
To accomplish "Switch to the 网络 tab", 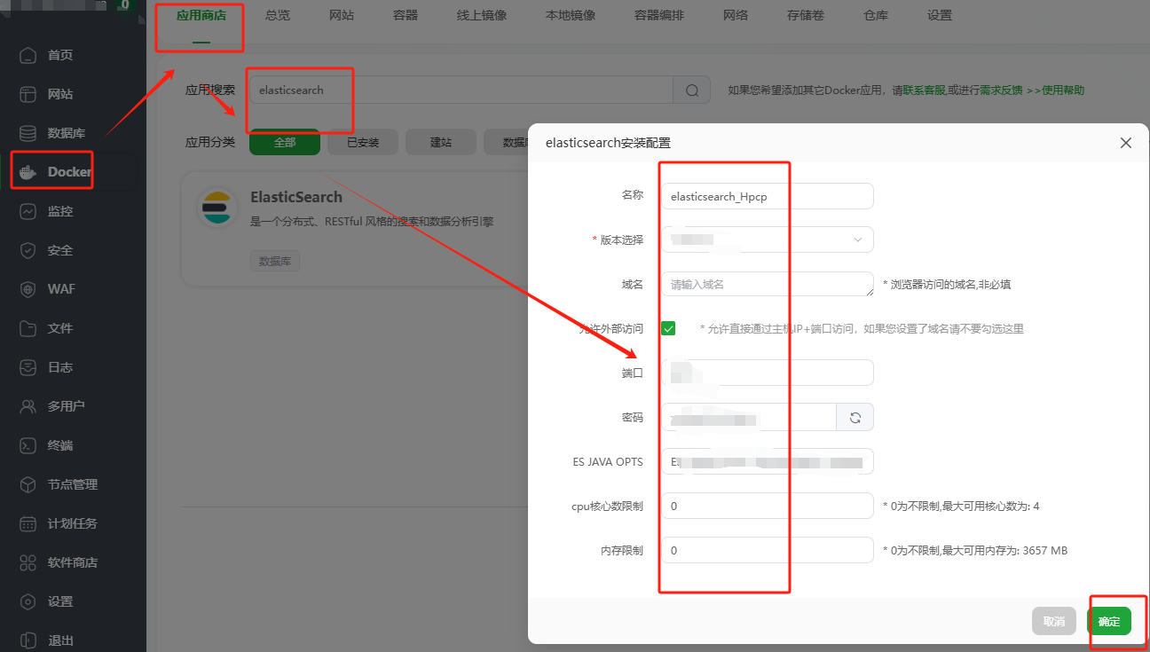I will 736,15.
